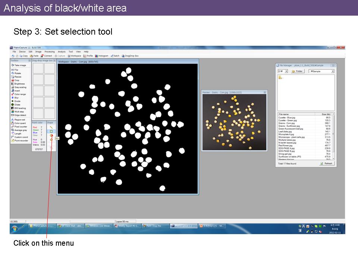Open the Processing menu
The image size is (358, 268).
point(50,52)
